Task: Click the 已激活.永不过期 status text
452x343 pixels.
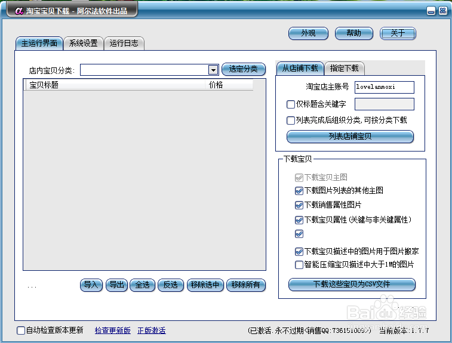Action: (x=309, y=330)
